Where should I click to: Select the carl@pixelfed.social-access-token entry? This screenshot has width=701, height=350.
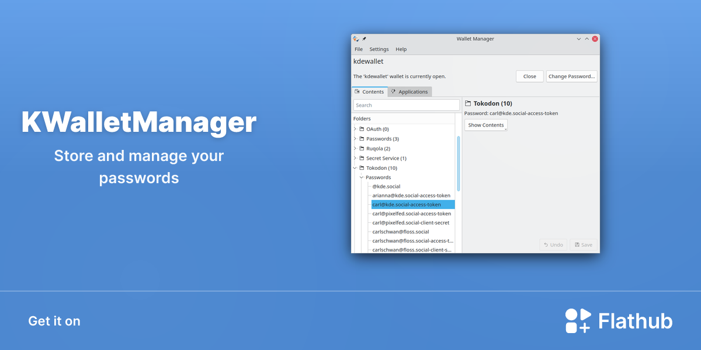[412, 213]
